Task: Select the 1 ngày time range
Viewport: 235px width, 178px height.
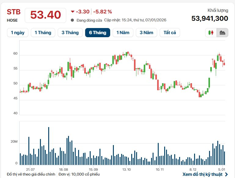Action: [18, 33]
